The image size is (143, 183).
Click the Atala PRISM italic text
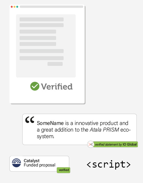click(104, 130)
